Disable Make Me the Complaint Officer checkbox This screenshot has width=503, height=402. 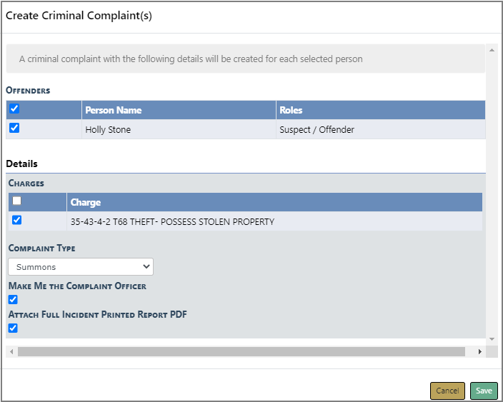tap(13, 299)
